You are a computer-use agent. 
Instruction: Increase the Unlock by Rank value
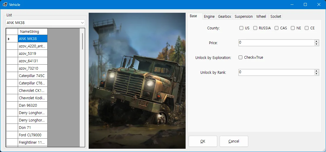point(317,71)
